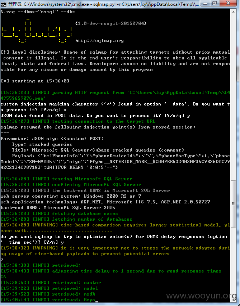Click the 'fetching database names' log line
This screenshot has height=306, width=240.
click(x=59, y=213)
